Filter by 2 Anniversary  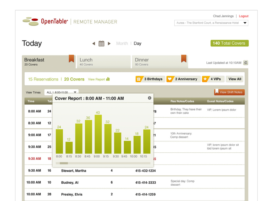click(x=183, y=79)
